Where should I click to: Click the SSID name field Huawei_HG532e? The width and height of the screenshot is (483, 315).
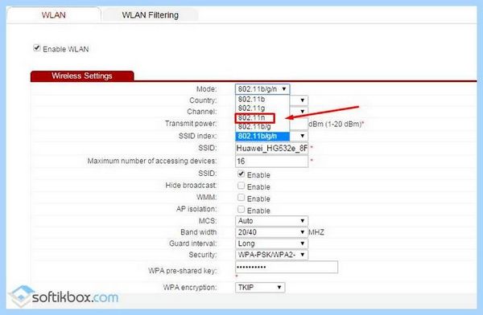click(271, 149)
